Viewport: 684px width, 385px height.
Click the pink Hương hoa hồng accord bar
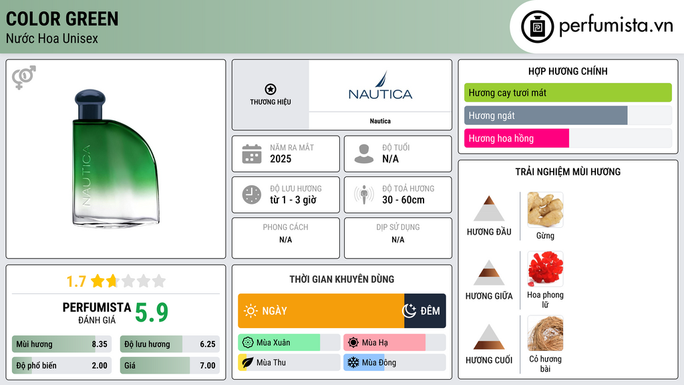516,138
